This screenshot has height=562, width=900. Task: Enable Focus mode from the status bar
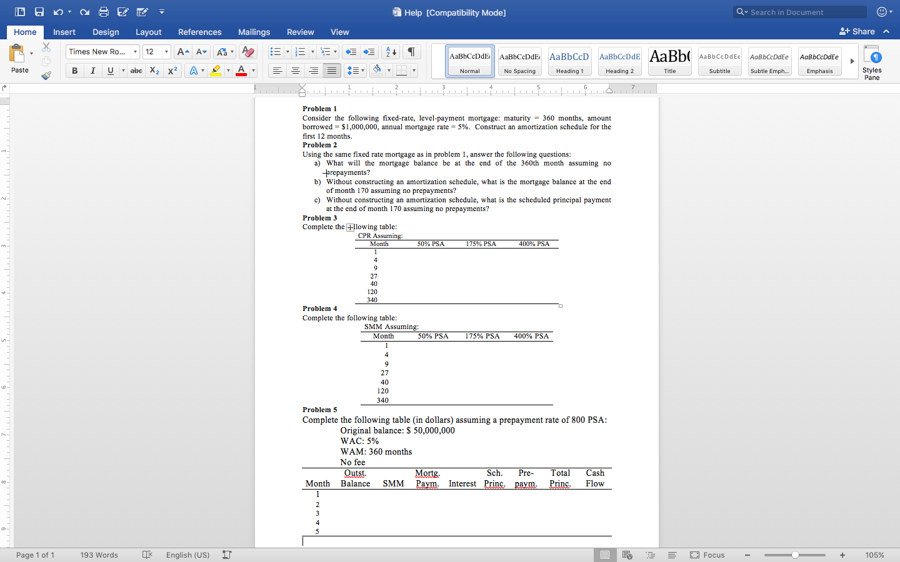pos(708,555)
